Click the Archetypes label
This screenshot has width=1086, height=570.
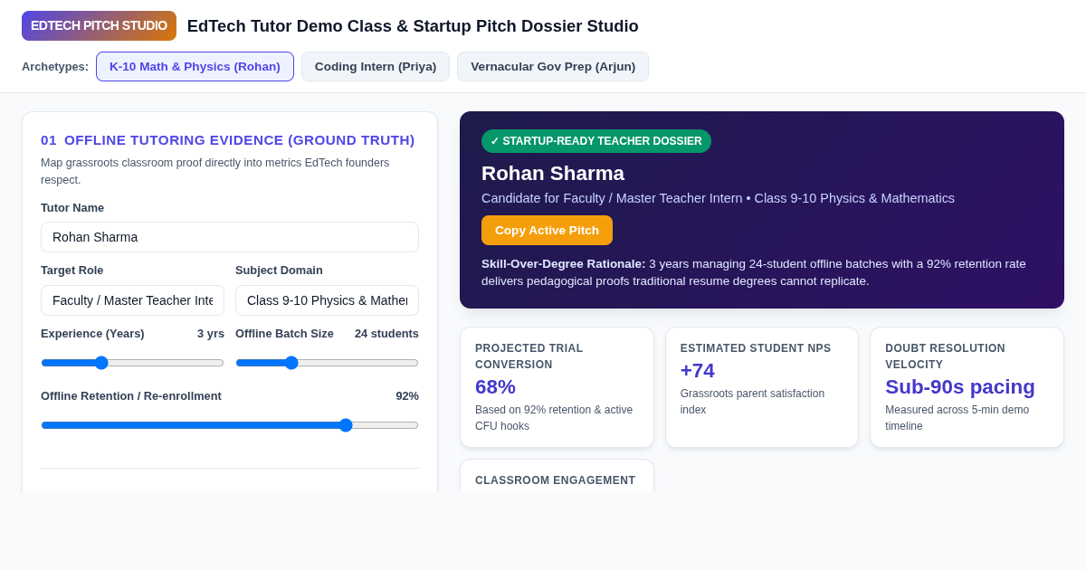click(55, 66)
